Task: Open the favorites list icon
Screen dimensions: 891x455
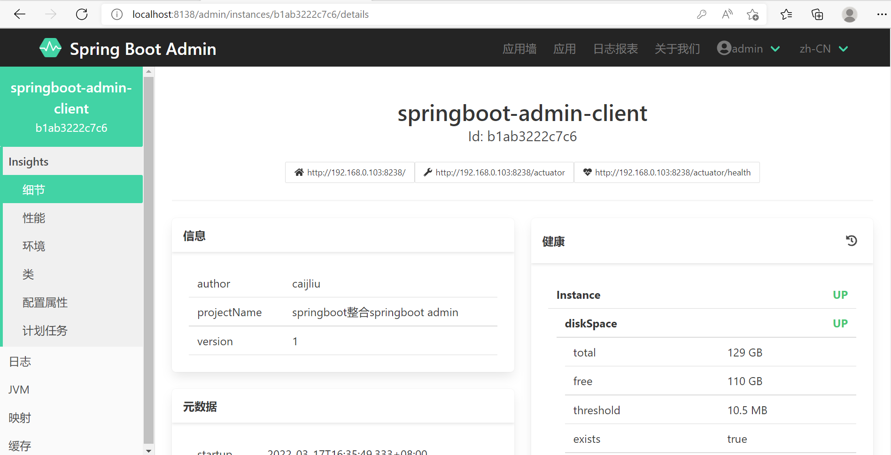Action: [786, 15]
